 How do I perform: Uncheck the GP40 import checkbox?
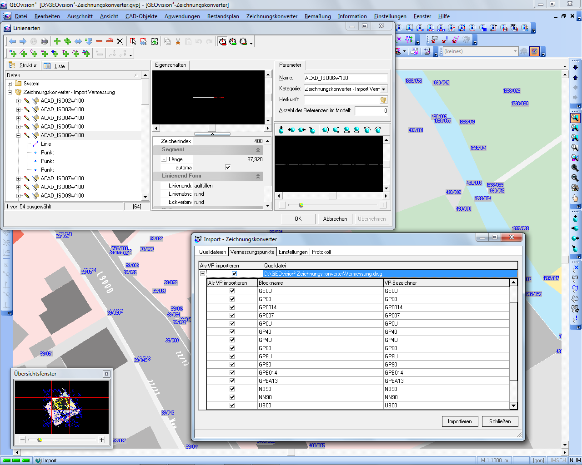click(232, 332)
